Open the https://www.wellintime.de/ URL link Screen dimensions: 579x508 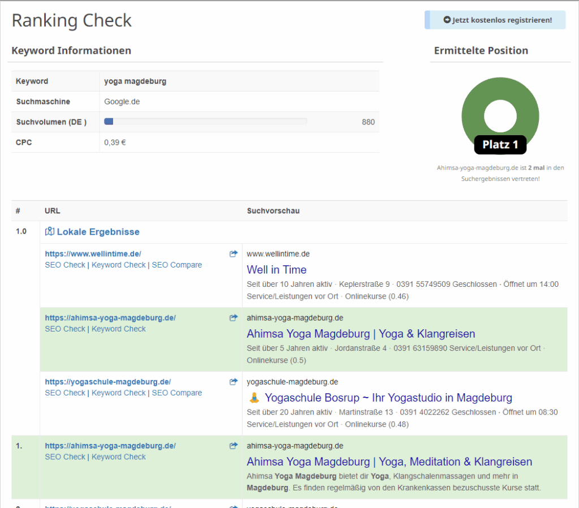[x=93, y=254]
